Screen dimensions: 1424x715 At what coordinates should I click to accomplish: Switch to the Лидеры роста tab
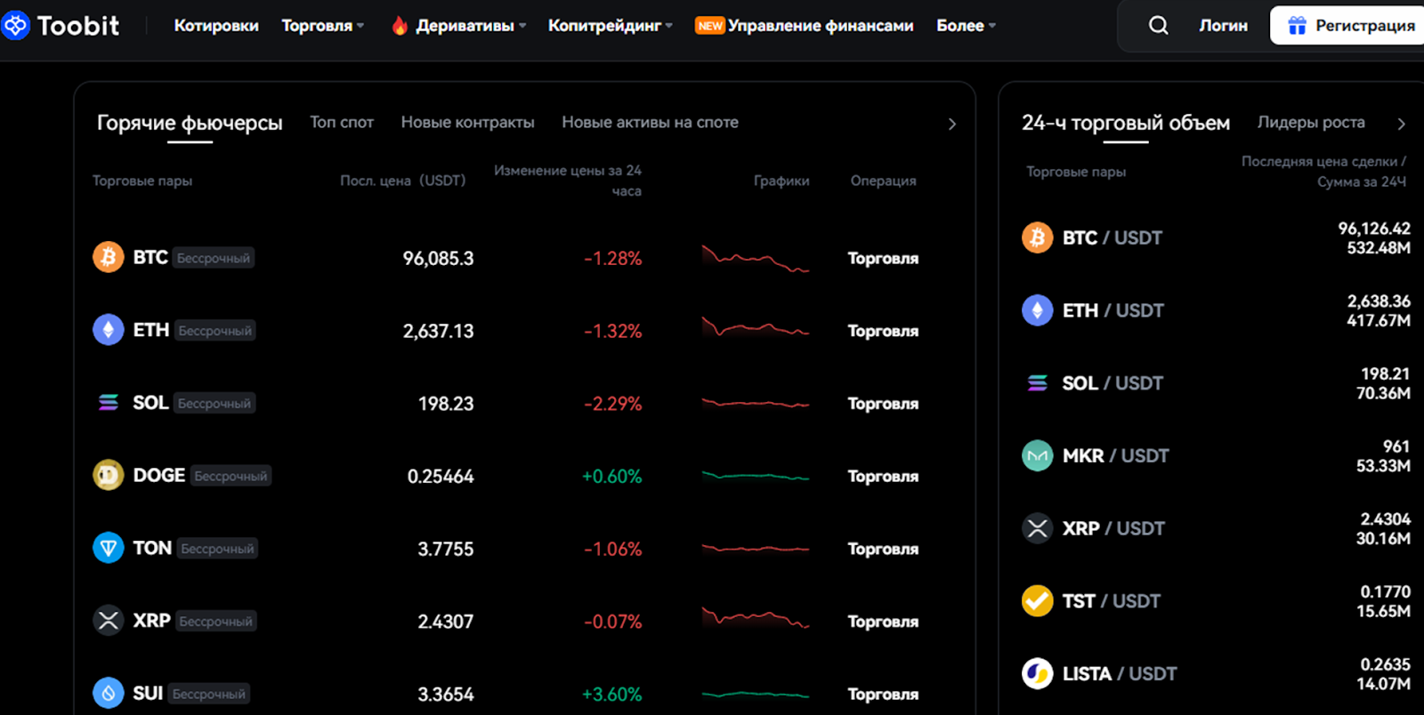tap(1311, 123)
